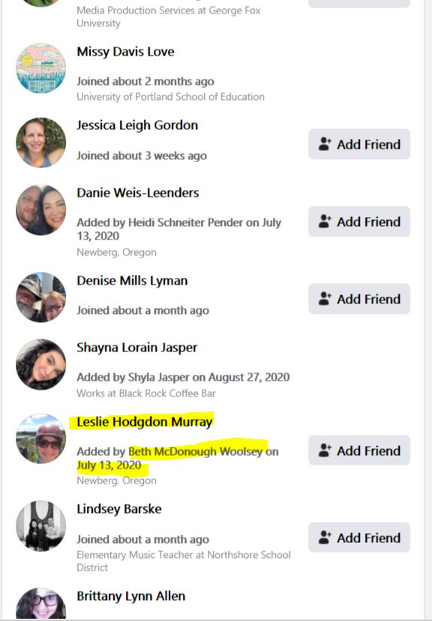View Shayna Lorain Jasper's avatar

[40, 364]
